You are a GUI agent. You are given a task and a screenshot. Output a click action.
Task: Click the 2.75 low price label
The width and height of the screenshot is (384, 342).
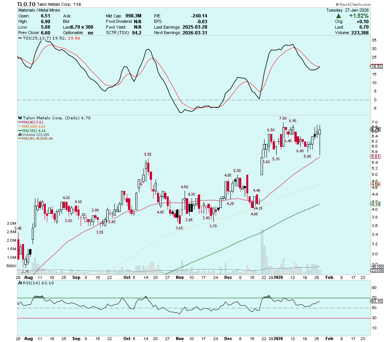click(x=25, y=272)
